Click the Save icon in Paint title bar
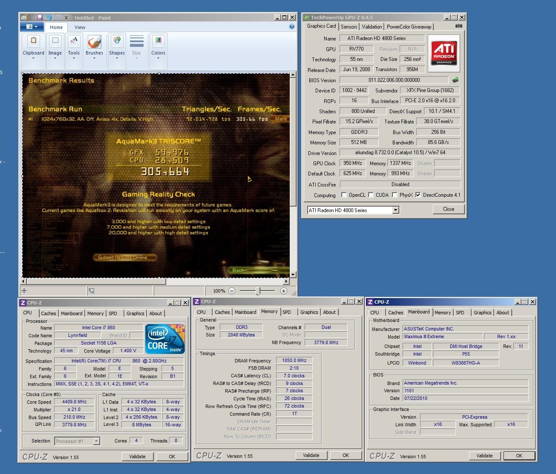The height and width of the screenshot is (474, 556). click(40, 17)
